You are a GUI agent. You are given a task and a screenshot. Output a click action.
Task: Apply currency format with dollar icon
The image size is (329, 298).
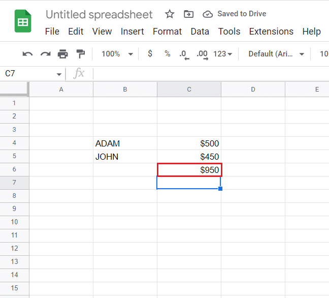(x=150, y=53)
